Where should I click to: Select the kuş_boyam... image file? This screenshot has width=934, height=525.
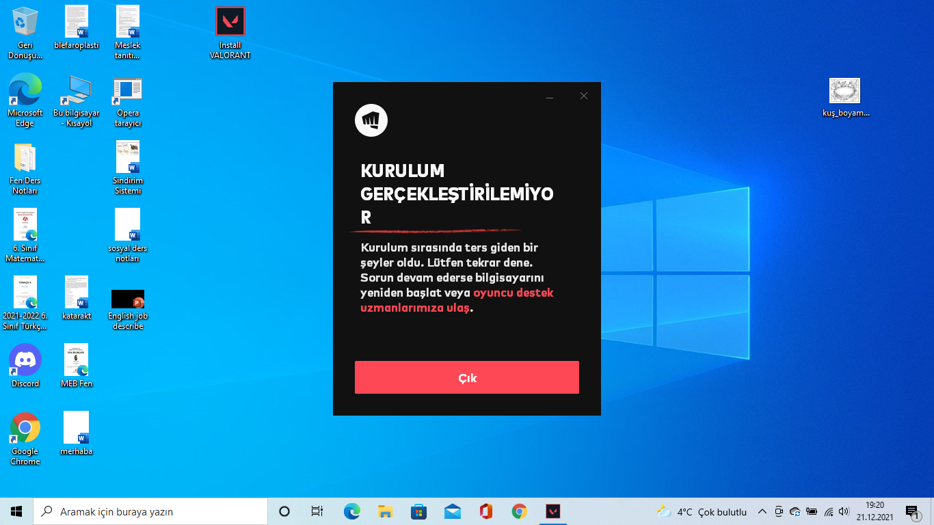[845, 98]
